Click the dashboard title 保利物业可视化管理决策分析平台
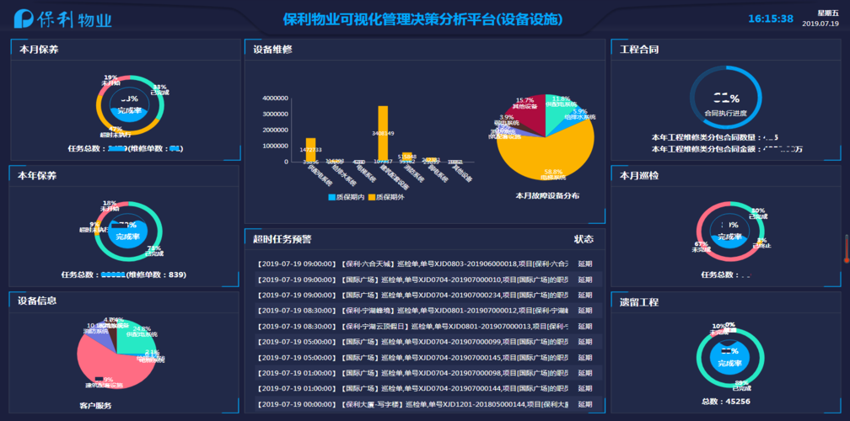 (x=422, y=19)
